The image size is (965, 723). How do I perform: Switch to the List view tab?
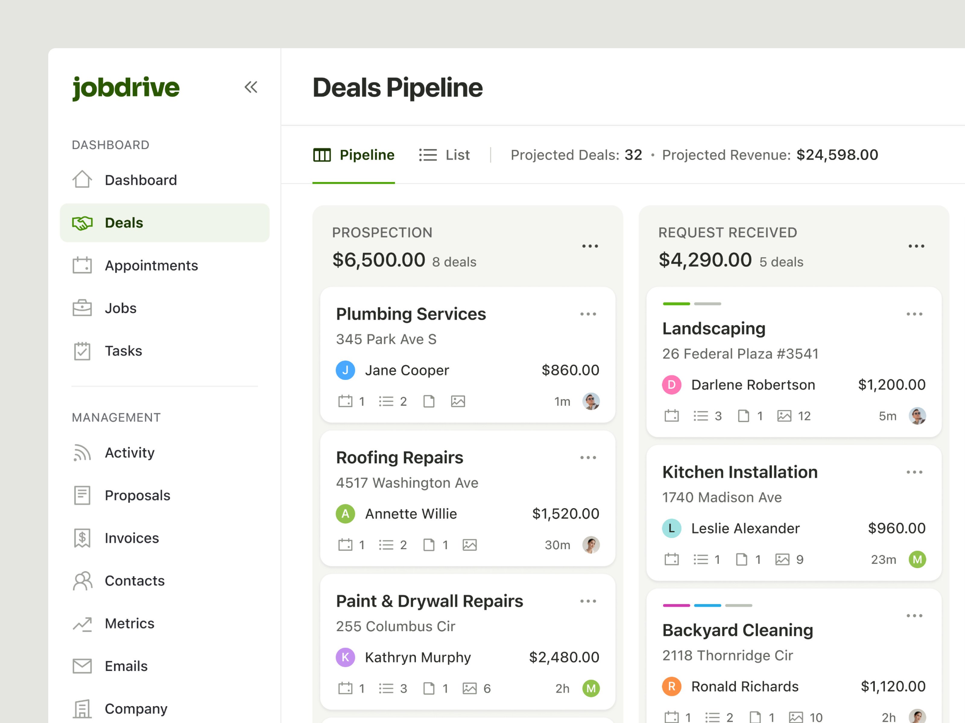444,155
